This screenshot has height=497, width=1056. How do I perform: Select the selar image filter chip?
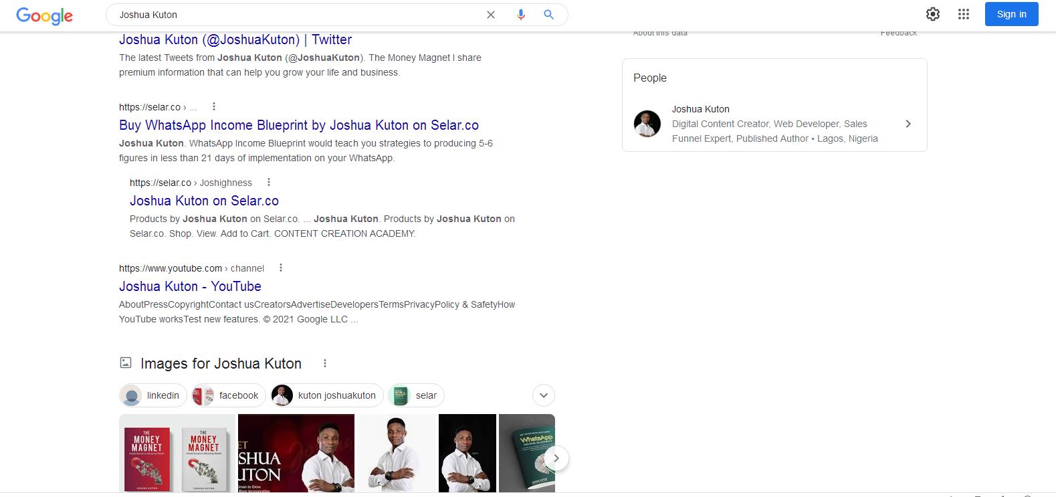pyautogui.click(x=416, y=395)
